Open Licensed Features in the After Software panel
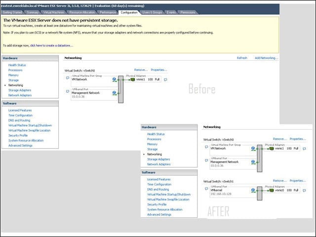Image resolution: width=316 pixels, height=237 pixels. coord(158,179)
